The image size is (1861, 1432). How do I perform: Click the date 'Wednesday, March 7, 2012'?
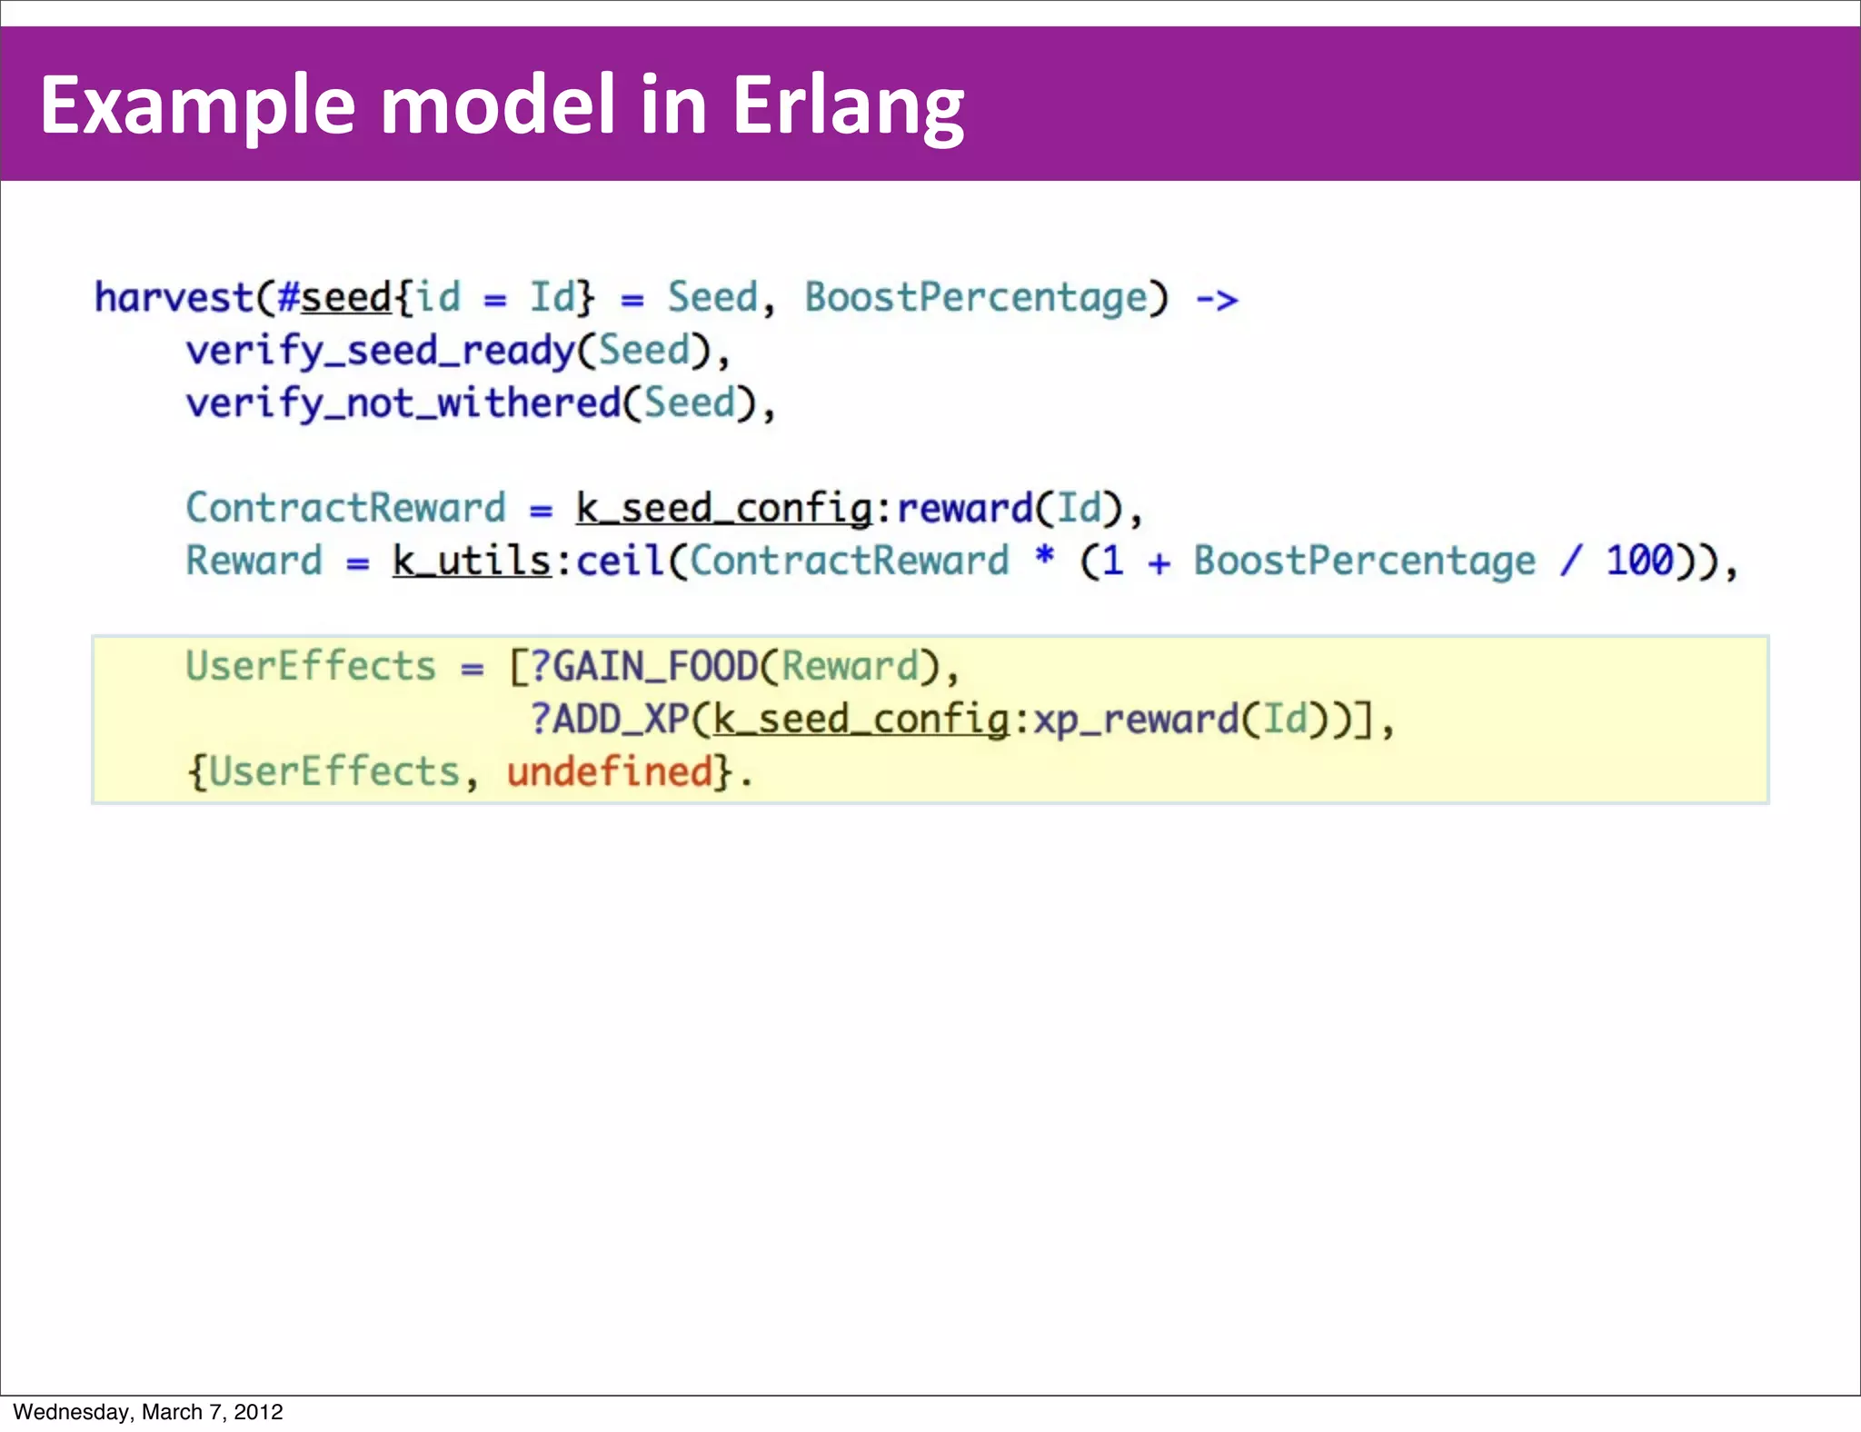148,1412
